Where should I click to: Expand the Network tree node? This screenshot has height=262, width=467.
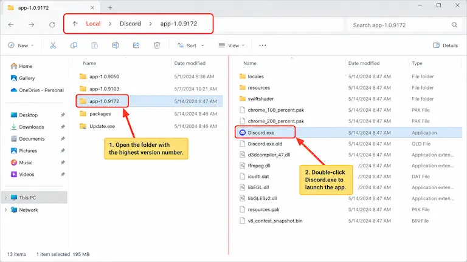tap(5, 210)
